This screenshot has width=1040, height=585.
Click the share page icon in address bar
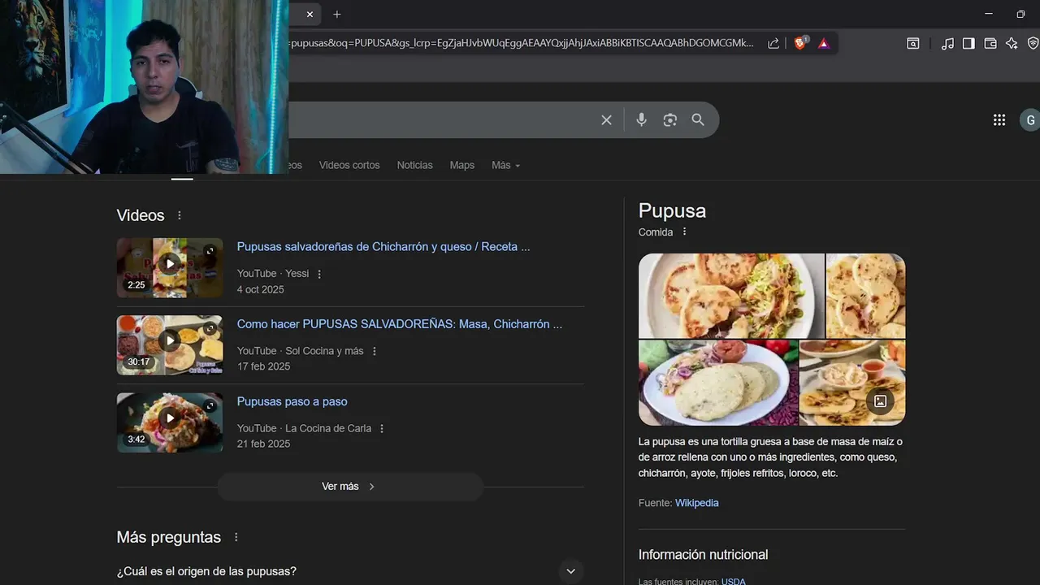(773, 43)
